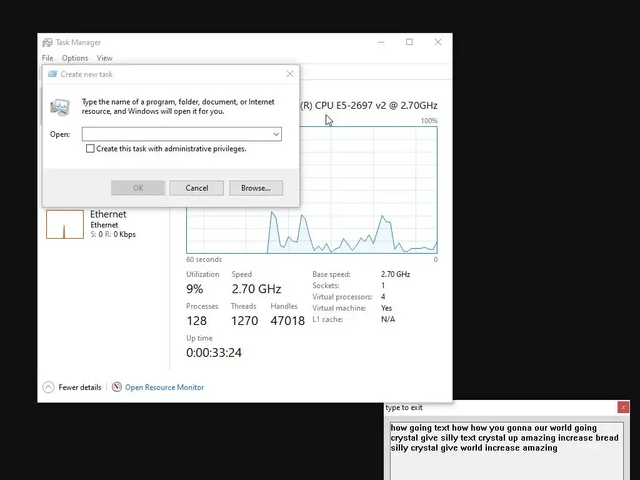
Task: Click the Resource Monitor gauge icon
Action: coord(117,387)
